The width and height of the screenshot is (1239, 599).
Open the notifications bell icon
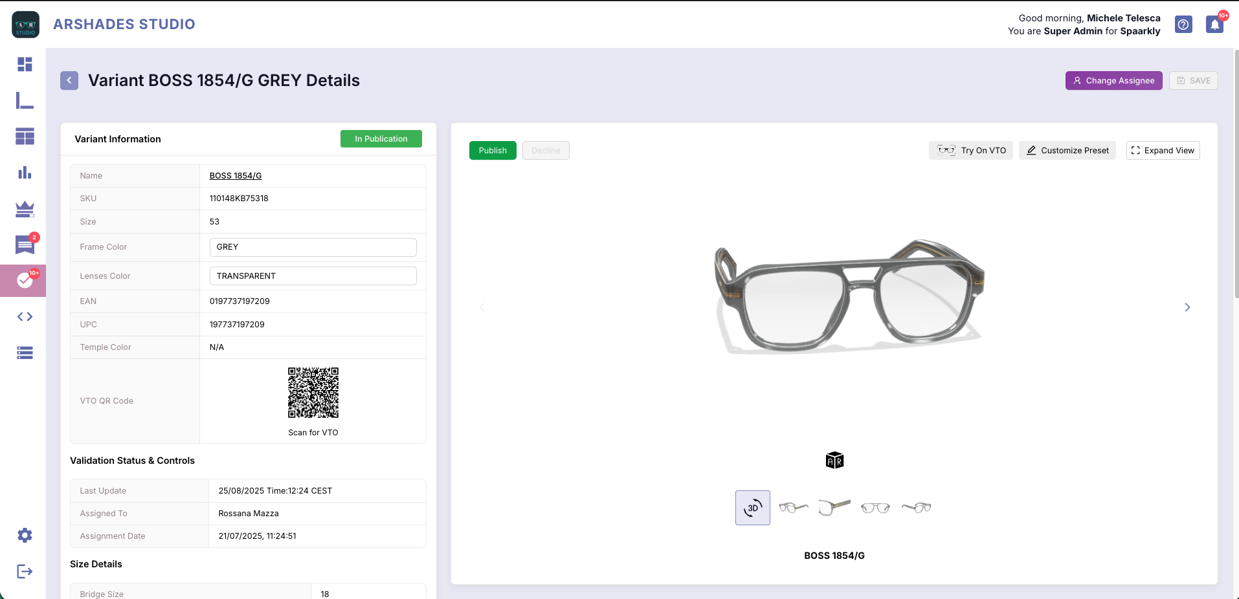pos(1214,25)
